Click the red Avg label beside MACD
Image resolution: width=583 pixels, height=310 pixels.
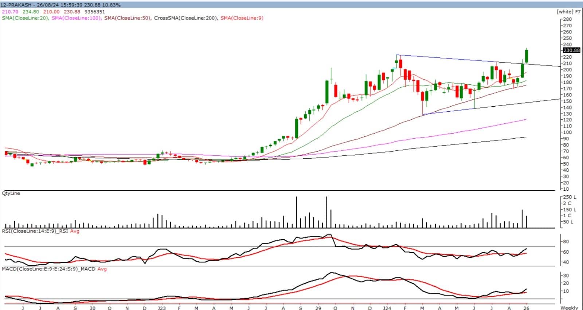tap(102, 269)
